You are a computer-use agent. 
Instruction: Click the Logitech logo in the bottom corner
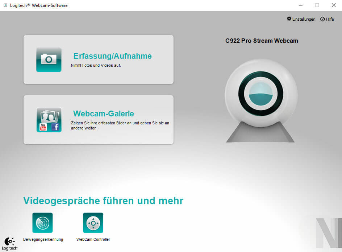(9, 243)
